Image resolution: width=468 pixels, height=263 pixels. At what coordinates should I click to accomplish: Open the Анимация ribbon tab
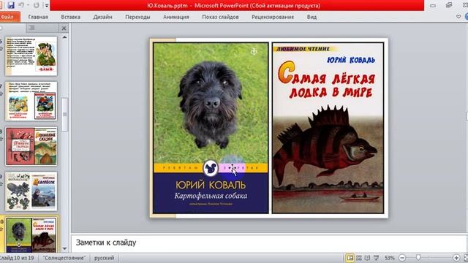(x=175, y=17)
